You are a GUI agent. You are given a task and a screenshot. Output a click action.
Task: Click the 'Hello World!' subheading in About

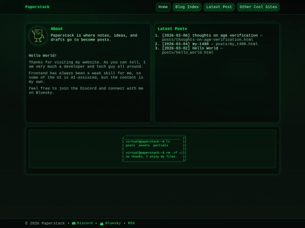42,55
